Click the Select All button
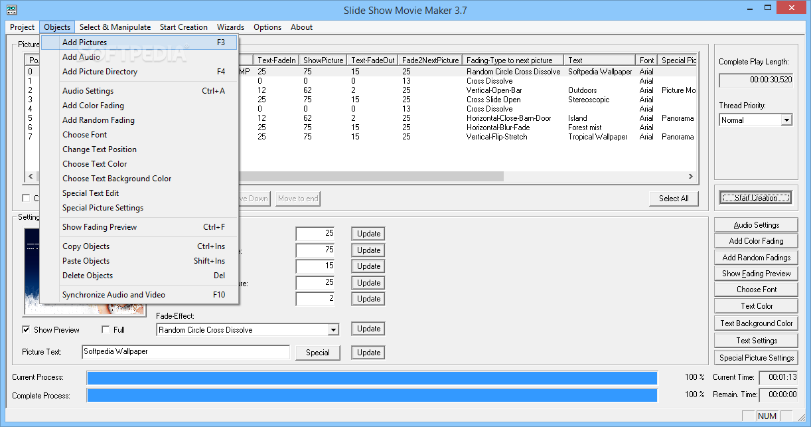This screenshot has height=427, width=811. pos(674,199)
